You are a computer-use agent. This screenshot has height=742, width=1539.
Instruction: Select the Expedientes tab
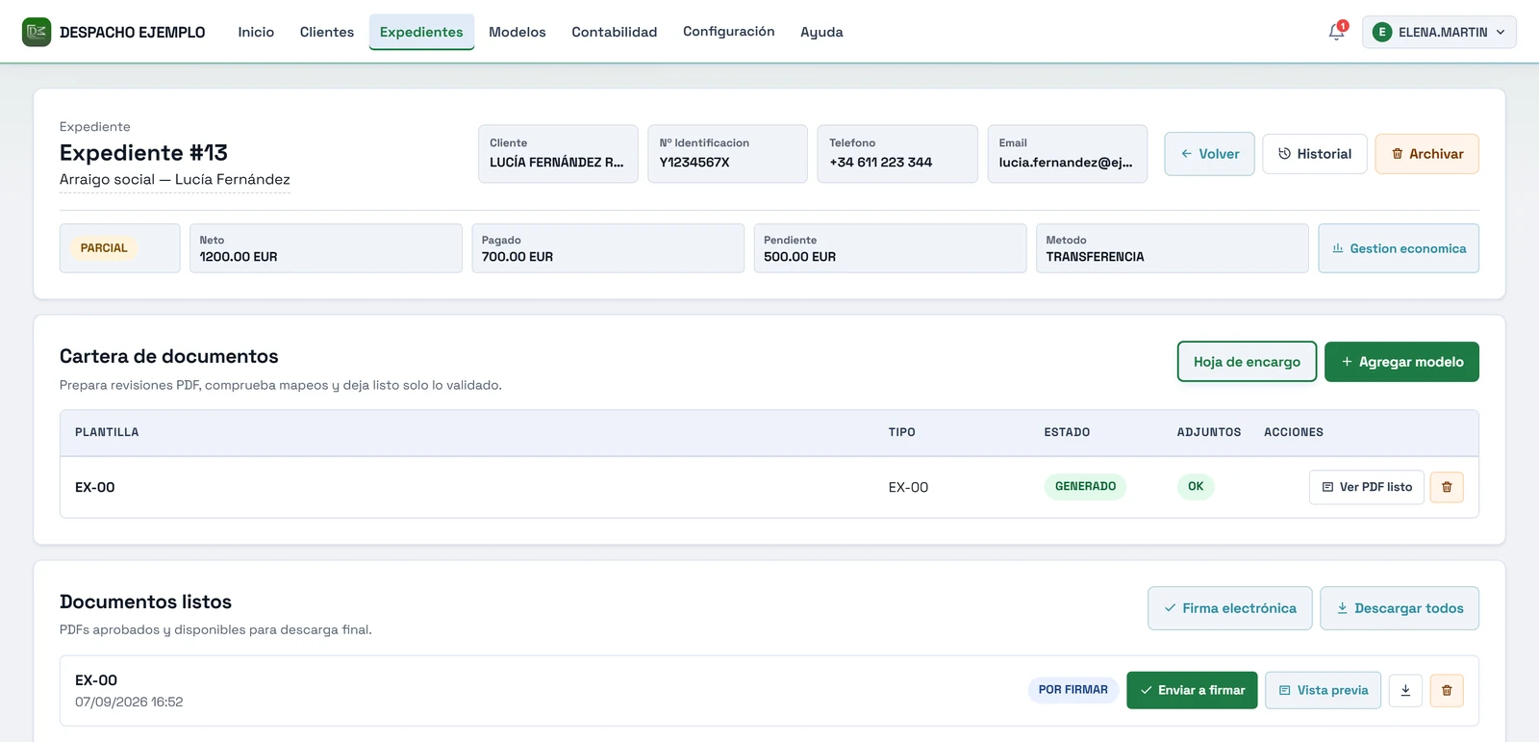(x=421, y=32)
